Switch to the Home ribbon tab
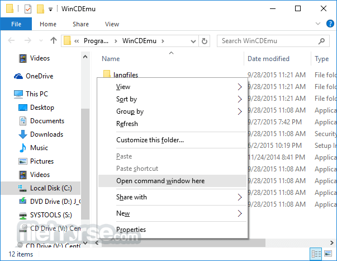 click(x=48, y=24)
